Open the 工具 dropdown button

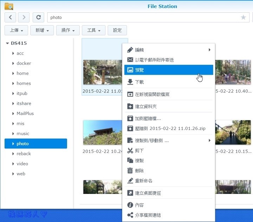pyautogui.click(x=93, y=30)
